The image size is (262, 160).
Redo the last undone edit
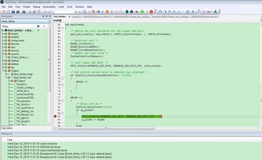[x=50, y=12]
